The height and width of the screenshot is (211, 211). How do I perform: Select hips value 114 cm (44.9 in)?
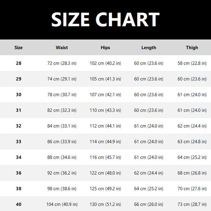(105, 142)
